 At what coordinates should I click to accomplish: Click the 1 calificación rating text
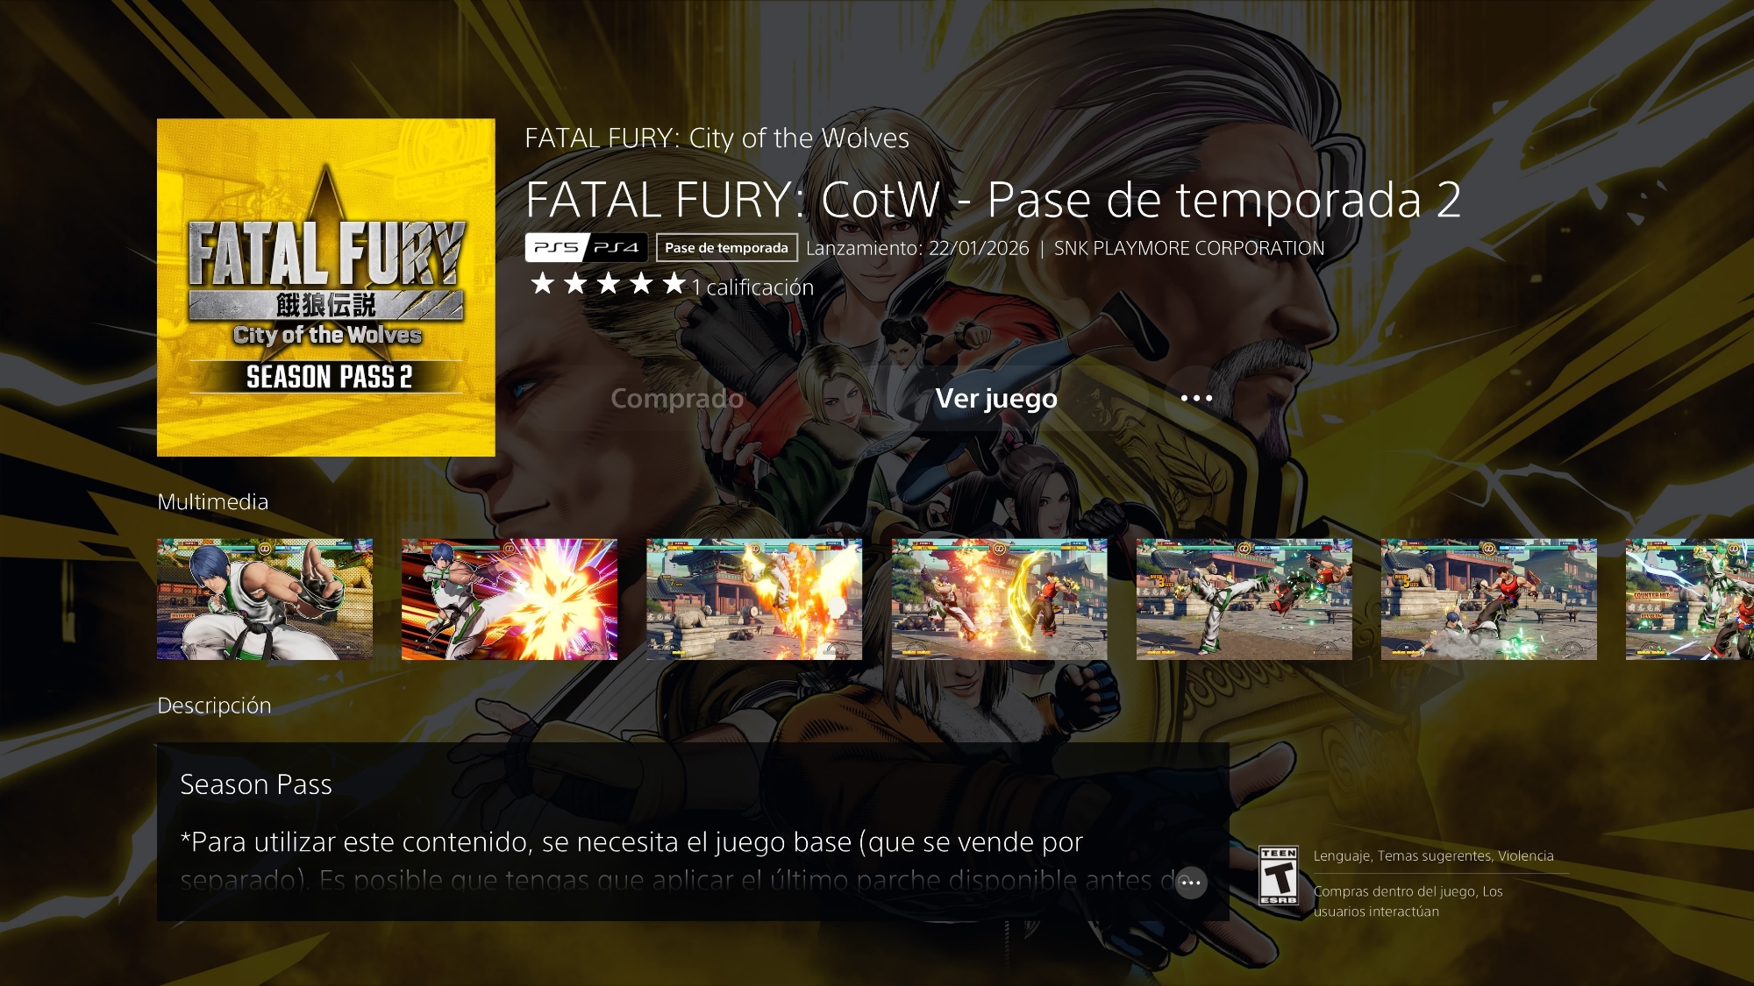(752, 287)
